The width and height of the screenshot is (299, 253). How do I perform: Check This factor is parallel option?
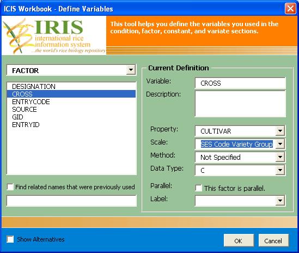[x=199, y=188]
